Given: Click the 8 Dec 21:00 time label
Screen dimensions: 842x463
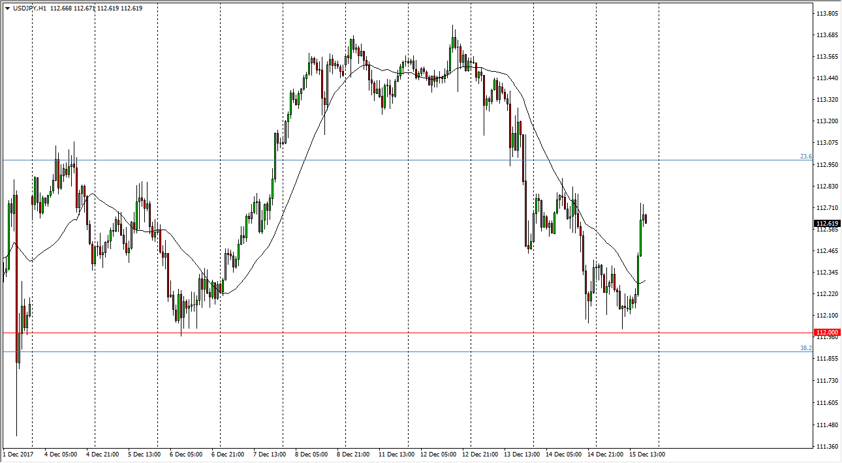Looking at the screenshot, I should pos(353,454).
